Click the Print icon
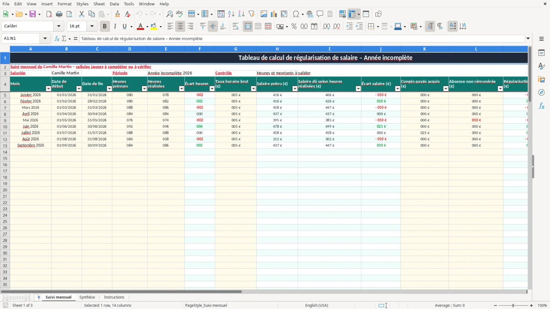550x309 pixels. coord(59,14)
